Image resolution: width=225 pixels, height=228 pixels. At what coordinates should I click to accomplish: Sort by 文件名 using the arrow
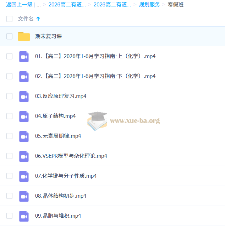[38, 19]
